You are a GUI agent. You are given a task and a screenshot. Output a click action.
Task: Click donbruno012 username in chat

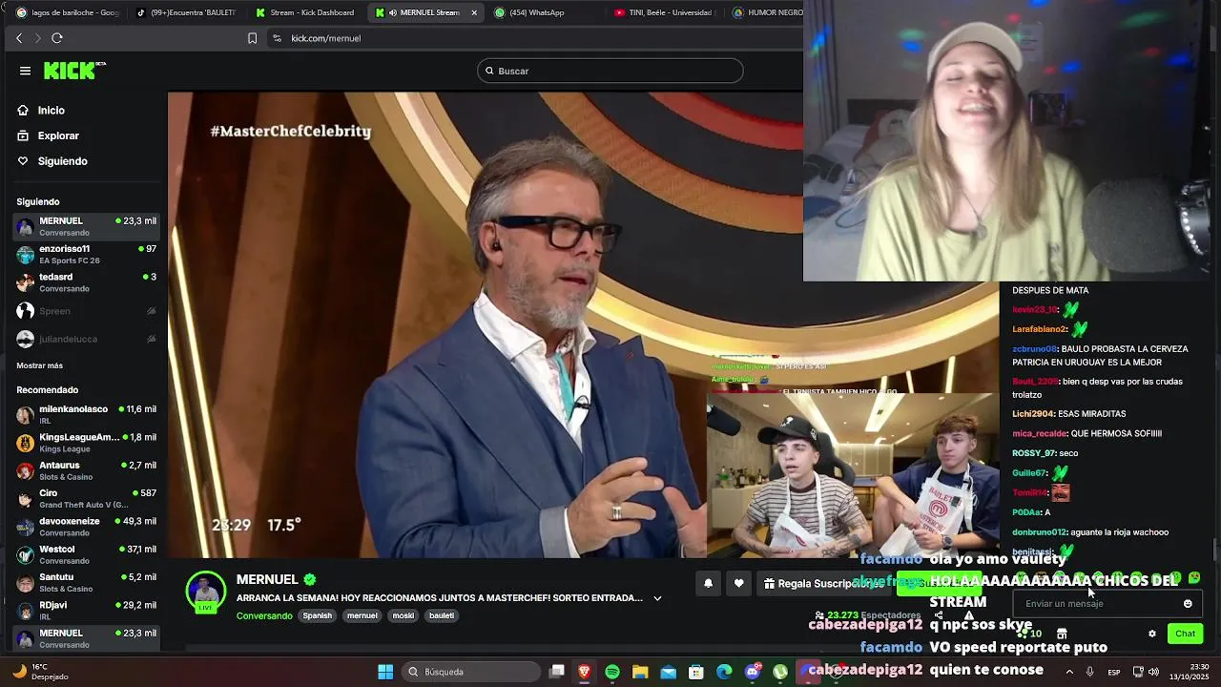coord(1039,532)
